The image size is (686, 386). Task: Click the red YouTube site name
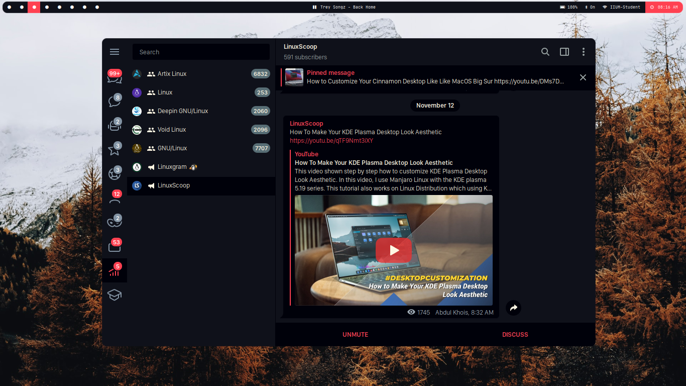tap(306, 154)
